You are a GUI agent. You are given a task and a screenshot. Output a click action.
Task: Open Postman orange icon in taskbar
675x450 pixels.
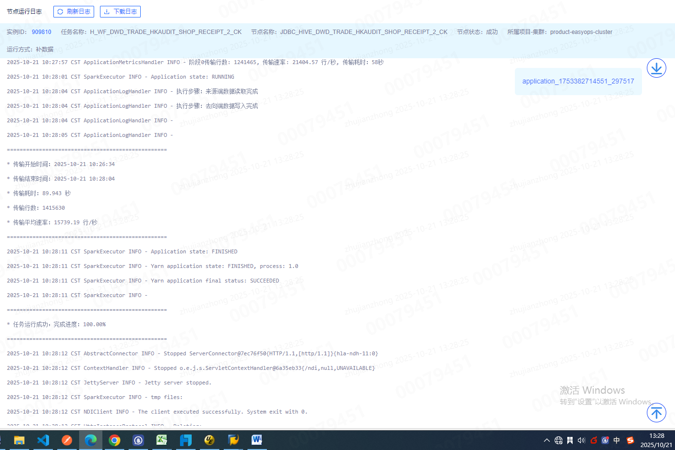67,440
